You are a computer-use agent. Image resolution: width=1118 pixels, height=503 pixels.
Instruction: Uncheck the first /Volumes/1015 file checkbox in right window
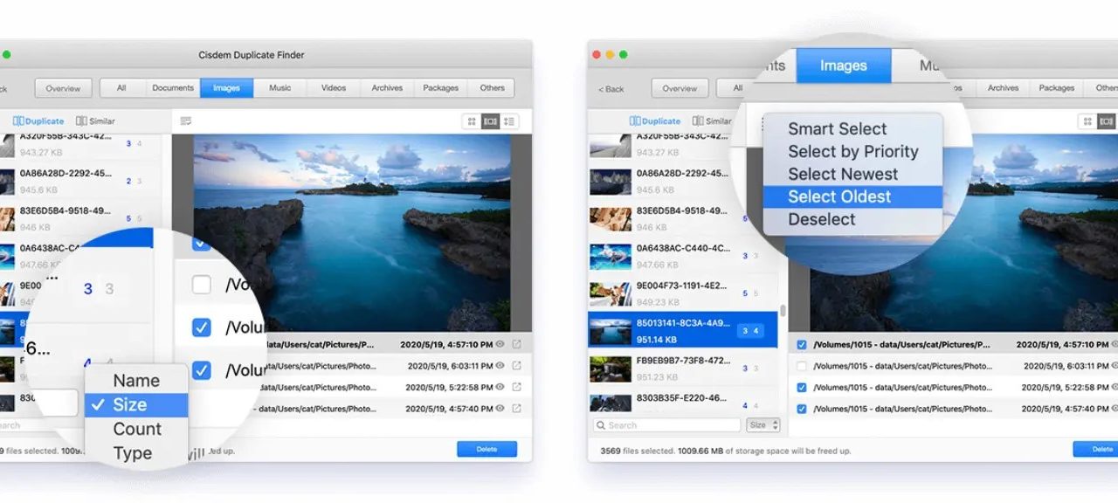point(802,345)
